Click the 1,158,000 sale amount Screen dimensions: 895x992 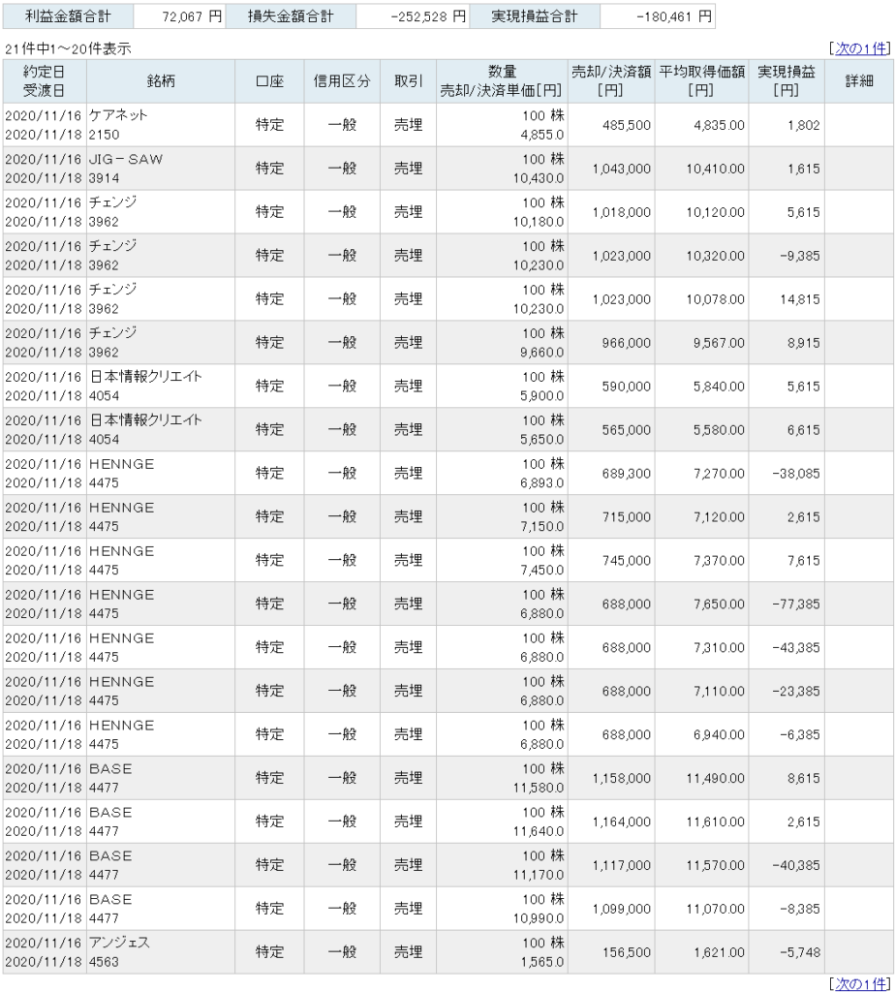[621, 778]
